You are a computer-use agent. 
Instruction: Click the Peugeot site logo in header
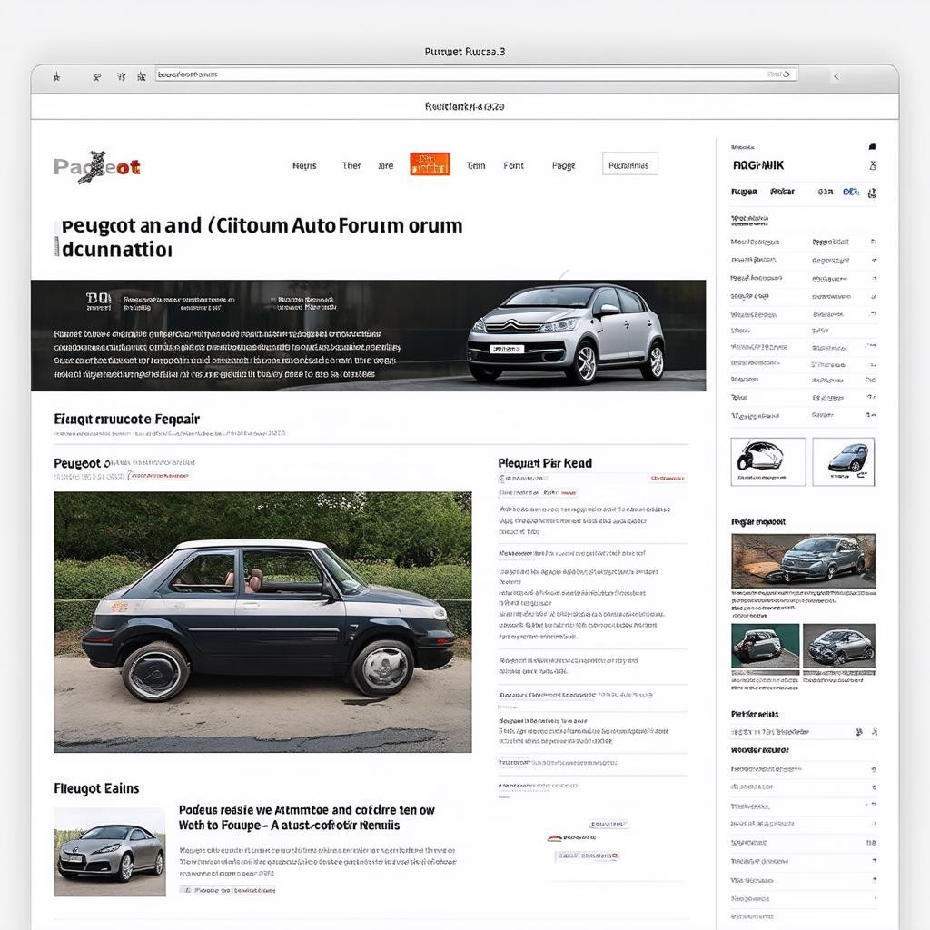pyautogui.click(x=96, y=167)
